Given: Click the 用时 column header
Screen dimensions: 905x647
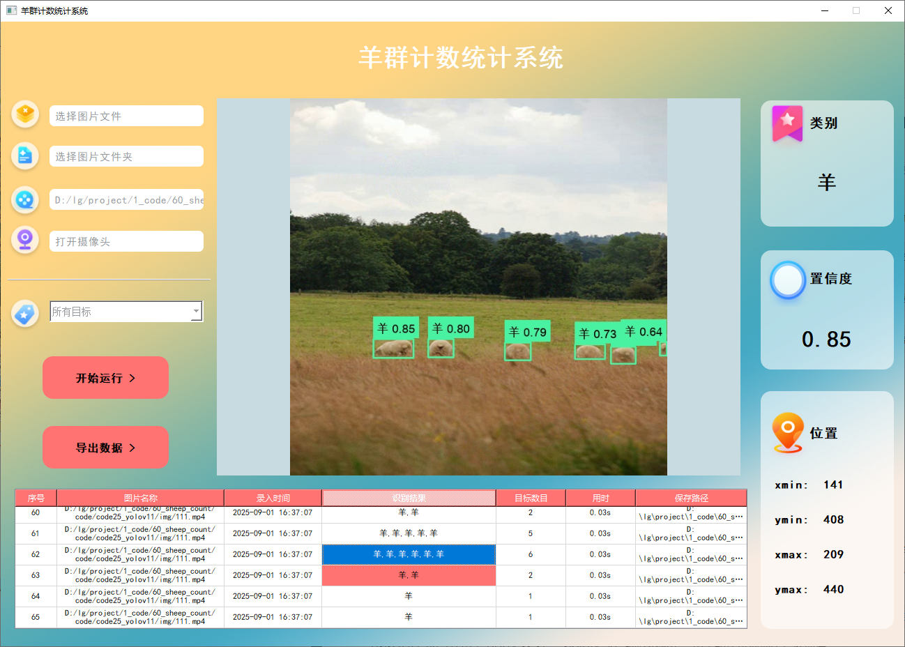Looking at the screenshot, I should pos(600,498).
